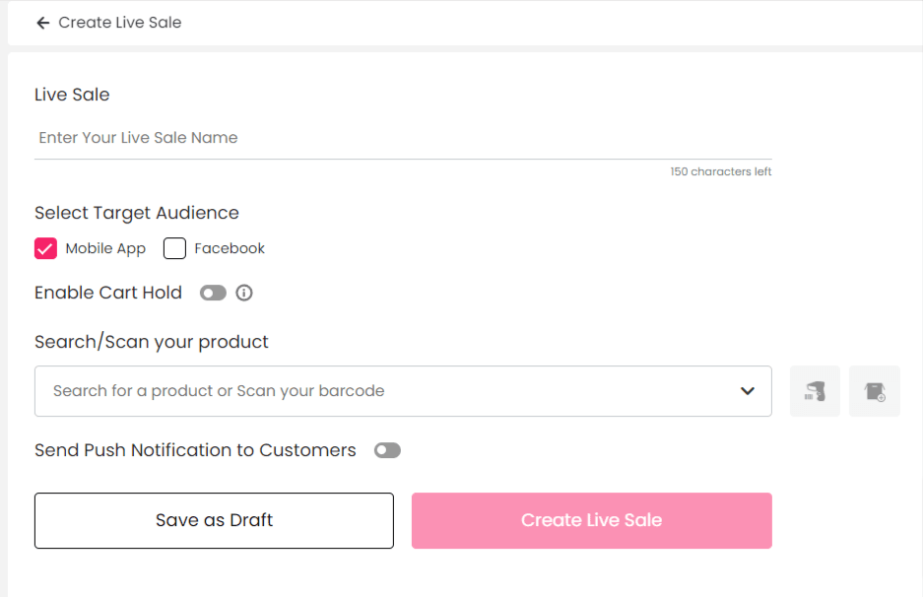This screenshot has height=597, width=923.
Task: Click the 150 characters left counter
Action: (x=720, y=171)
